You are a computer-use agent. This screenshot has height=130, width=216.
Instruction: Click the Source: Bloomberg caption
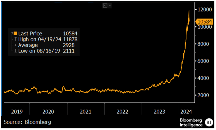pos(28,122)
